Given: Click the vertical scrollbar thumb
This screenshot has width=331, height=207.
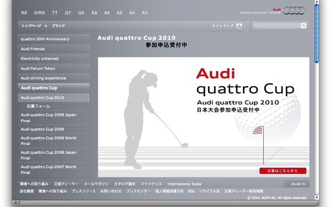Looking at the screenshot, I should [317, 34].
